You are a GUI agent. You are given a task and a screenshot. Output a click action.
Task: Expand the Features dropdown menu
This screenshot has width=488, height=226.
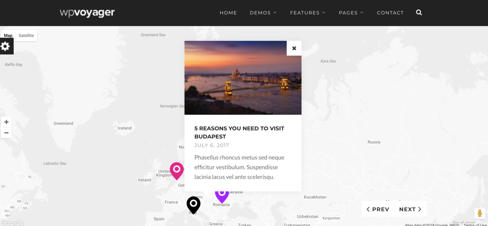pyautogui.click(x=308, y=13)
